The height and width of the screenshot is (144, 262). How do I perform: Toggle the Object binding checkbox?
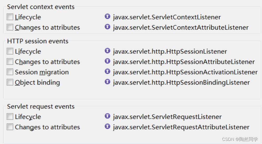tap(10, 82)
